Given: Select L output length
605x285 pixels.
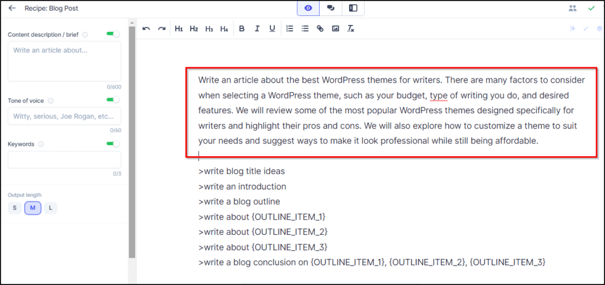Looking at the screenshot, I should coord(50,208).
